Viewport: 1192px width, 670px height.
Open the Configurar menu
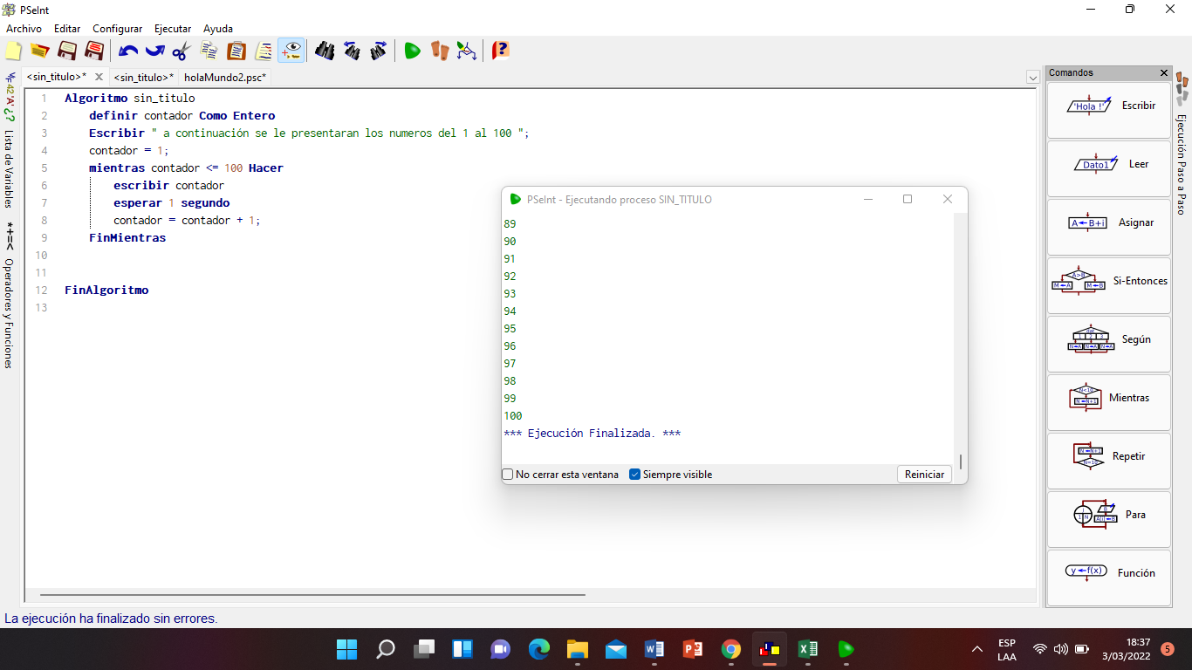(x=117, y=29)
